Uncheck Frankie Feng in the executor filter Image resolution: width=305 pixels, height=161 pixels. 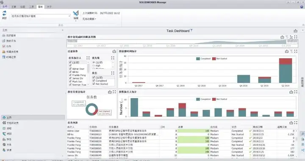pos(70,75)
